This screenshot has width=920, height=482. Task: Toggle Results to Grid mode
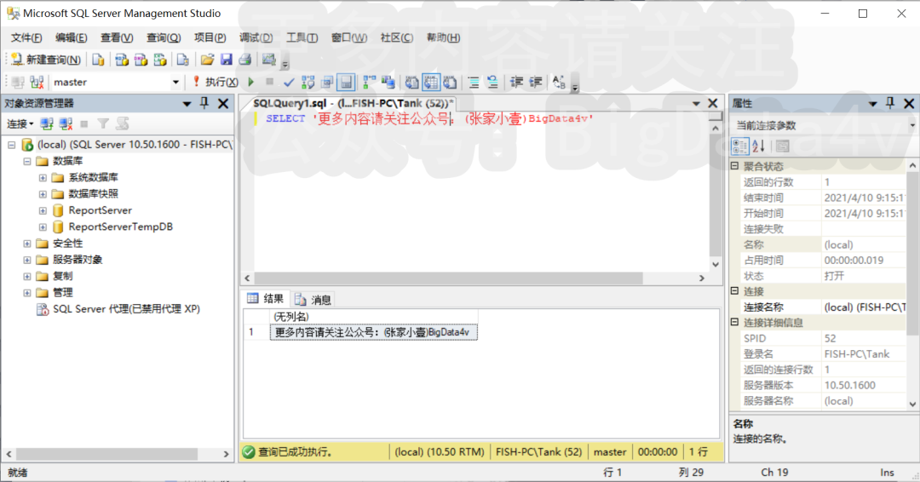tap(431, 82)
